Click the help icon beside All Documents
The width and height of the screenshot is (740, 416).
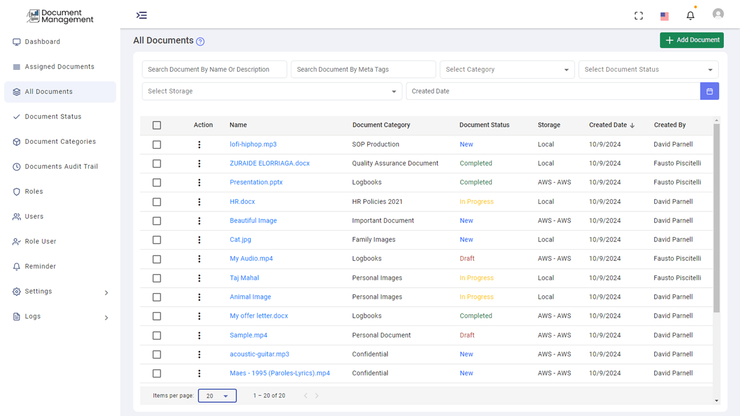tap(200, 42)
